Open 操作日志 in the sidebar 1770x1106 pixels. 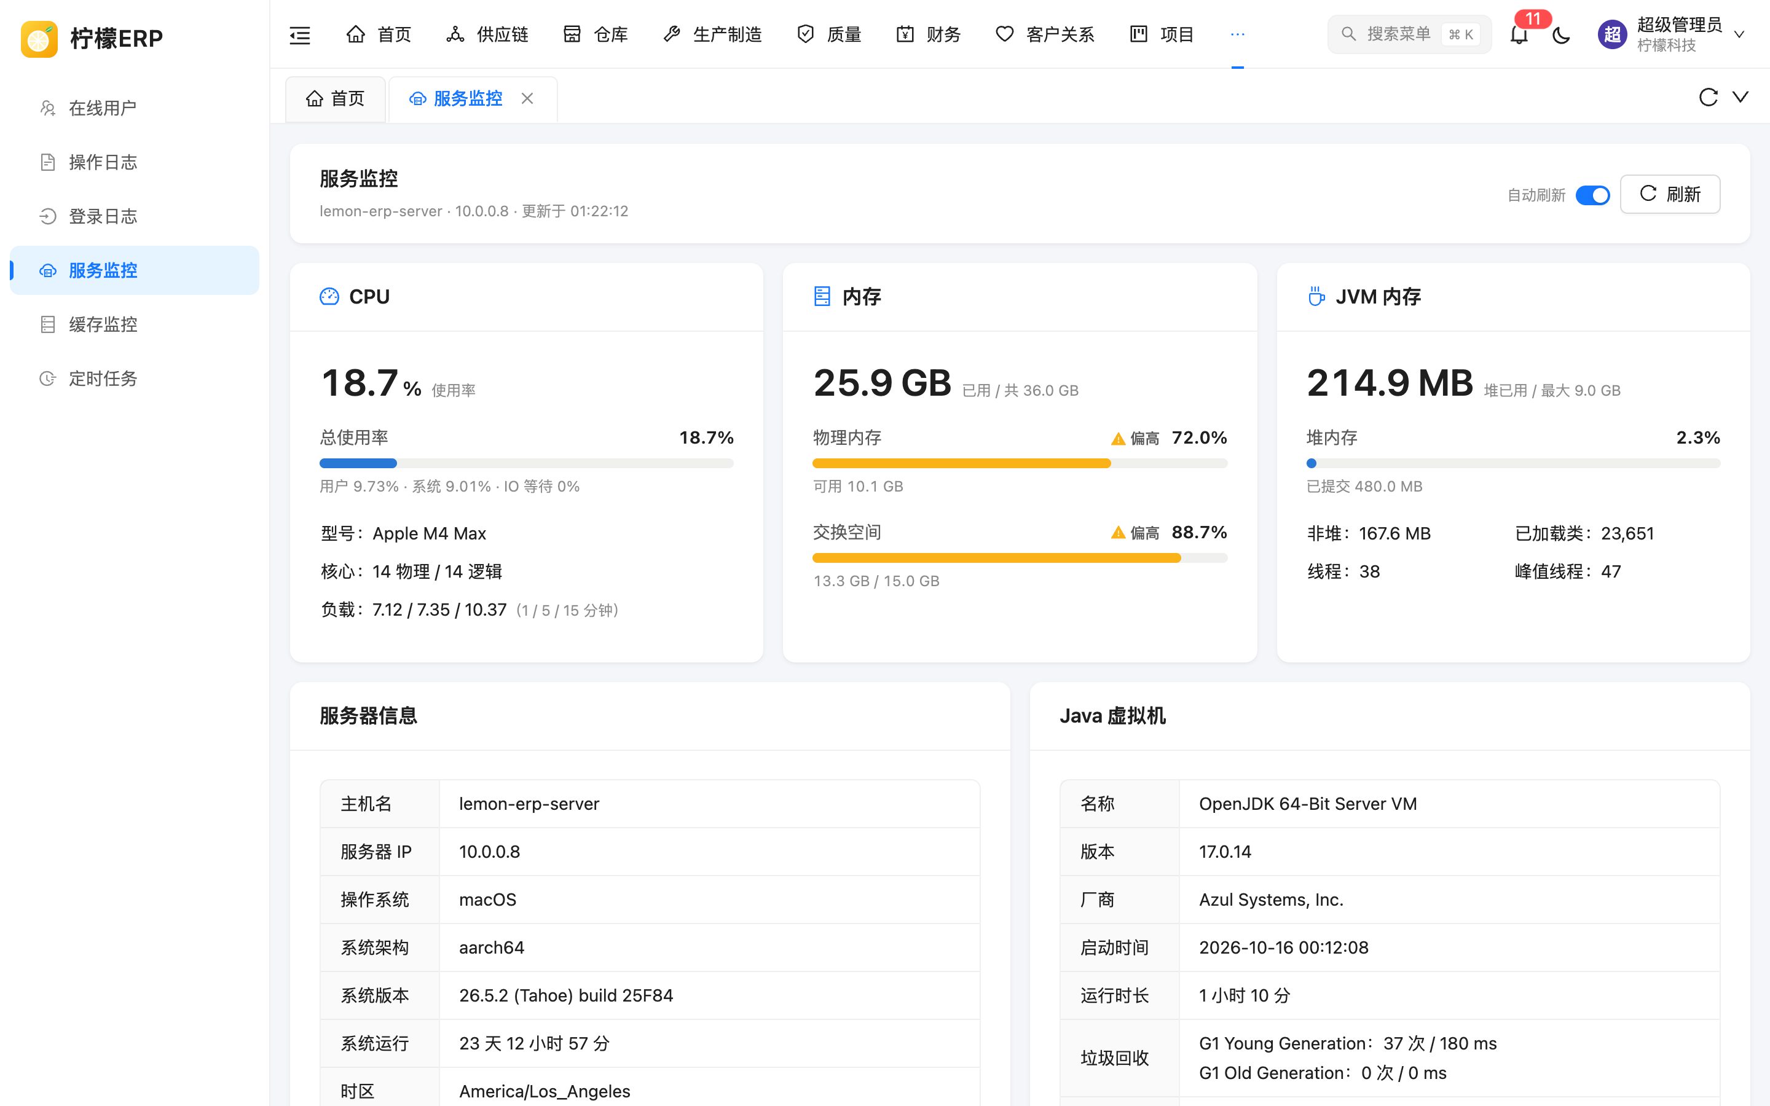pos(135,162)
